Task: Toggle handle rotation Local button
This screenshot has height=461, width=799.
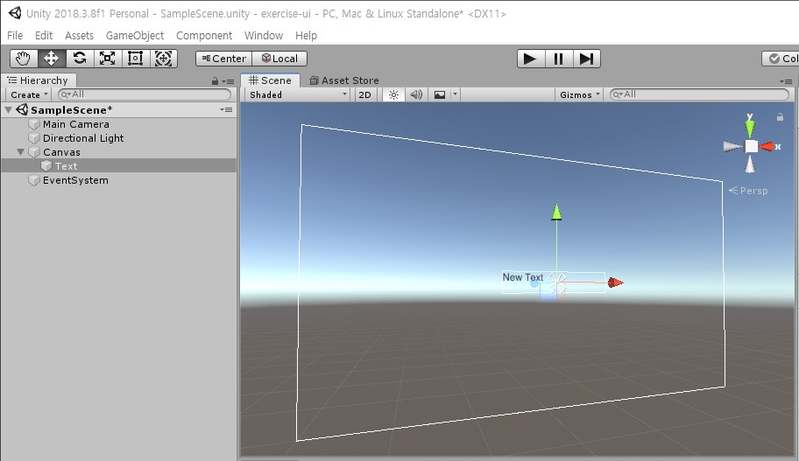Action: pyautogui.click(x=279, y=59)
